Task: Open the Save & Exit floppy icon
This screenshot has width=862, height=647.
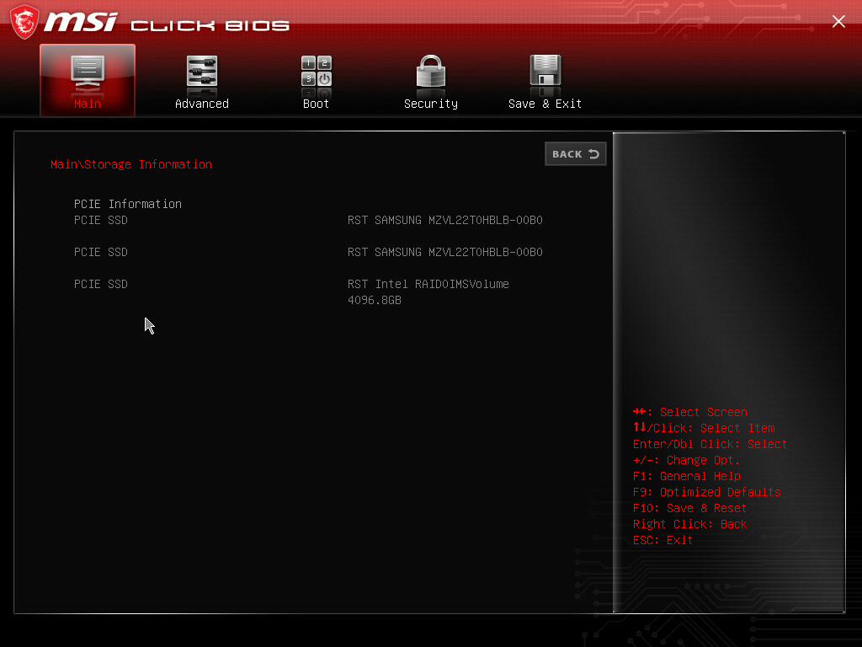Action: (545, 72)
